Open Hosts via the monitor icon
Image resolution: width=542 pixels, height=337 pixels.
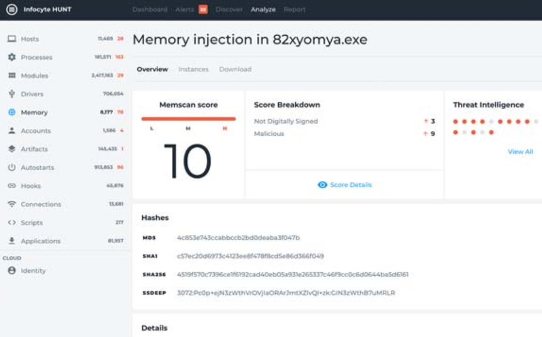pyautogui.click(x=11, y=39)
